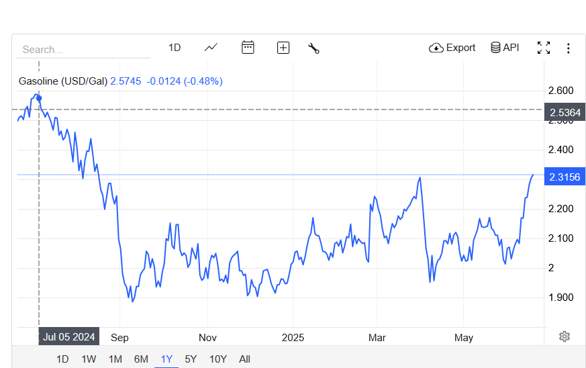The width and height of the screenshot is (586, 368).
Task: Click the Mar axis label
Action: point(377,338)
